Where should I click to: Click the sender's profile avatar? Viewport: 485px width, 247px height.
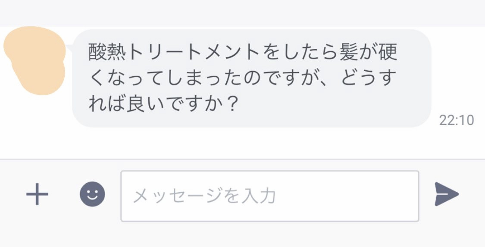tap(34, 59)
